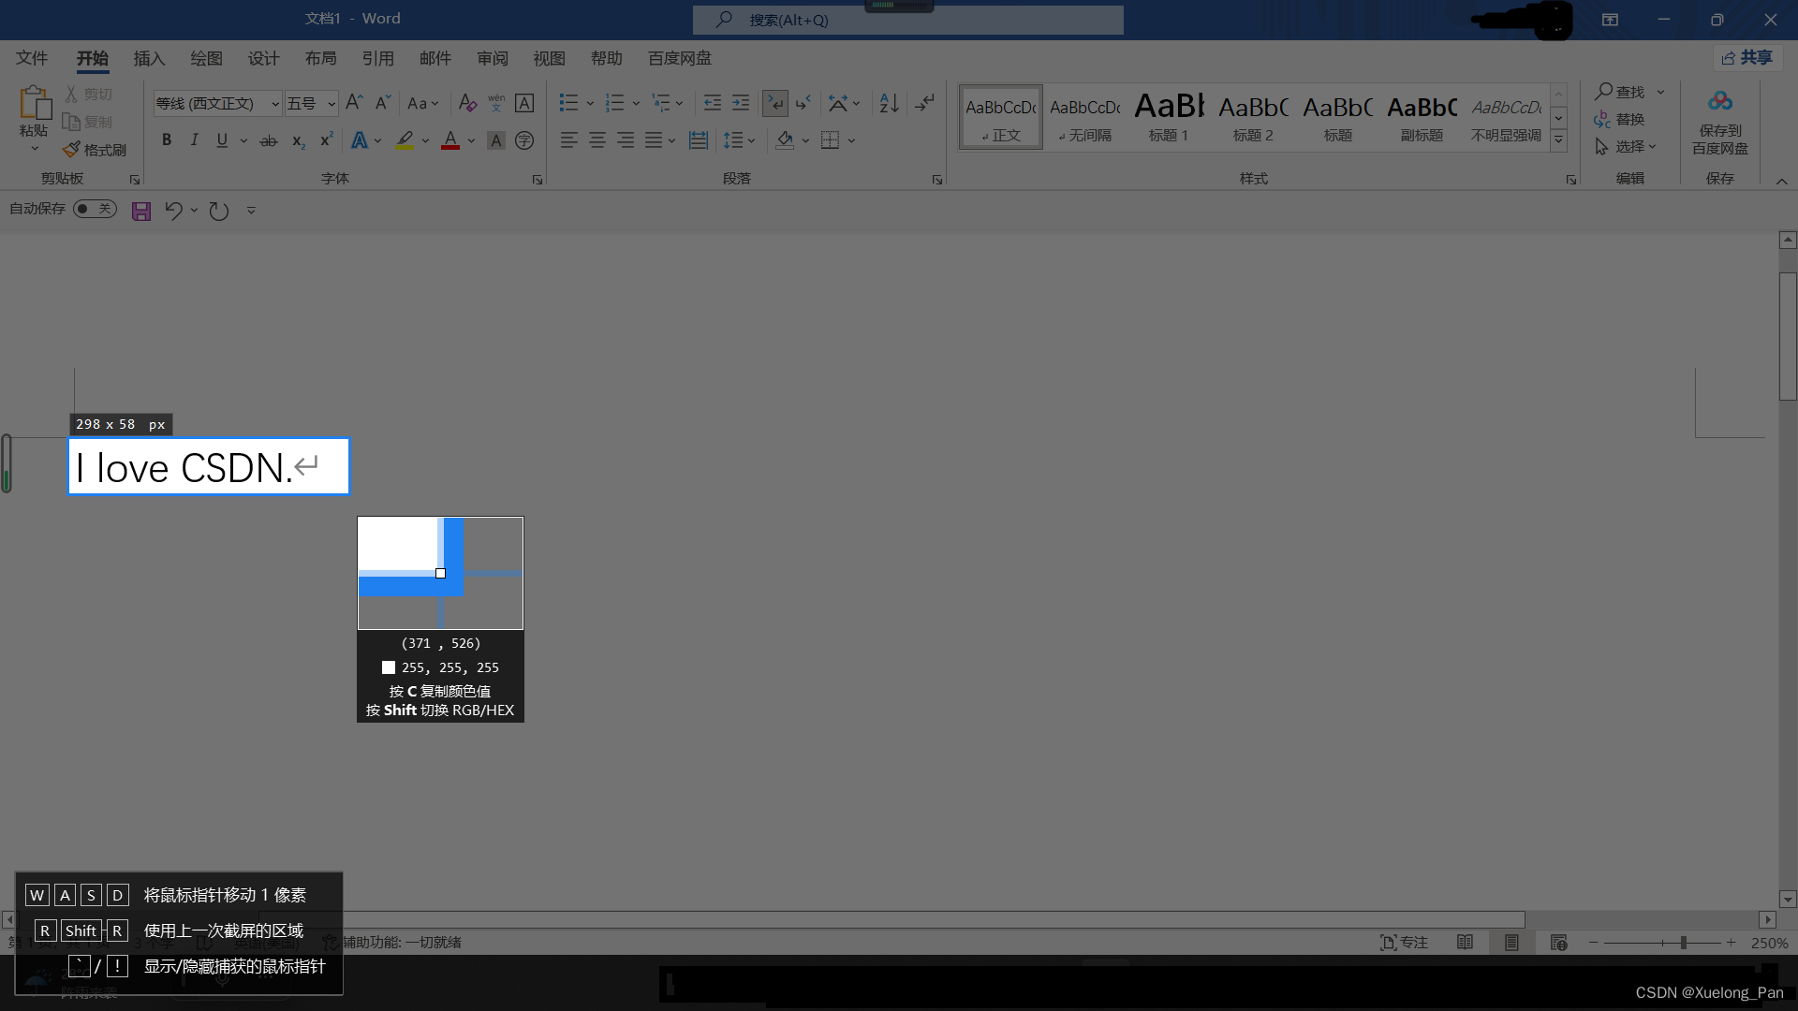Align text to the left
This screenshot has height=1011, width=1798.
click(568, 140)
